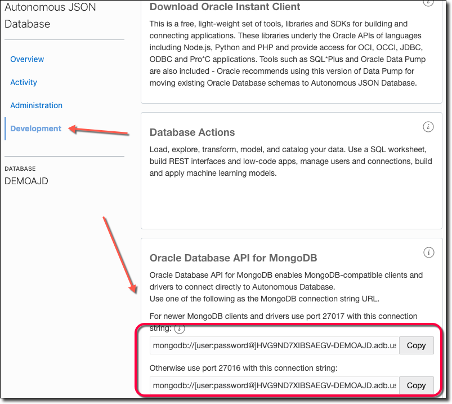Click small info icon beside port 27017 label

(179, 328)
